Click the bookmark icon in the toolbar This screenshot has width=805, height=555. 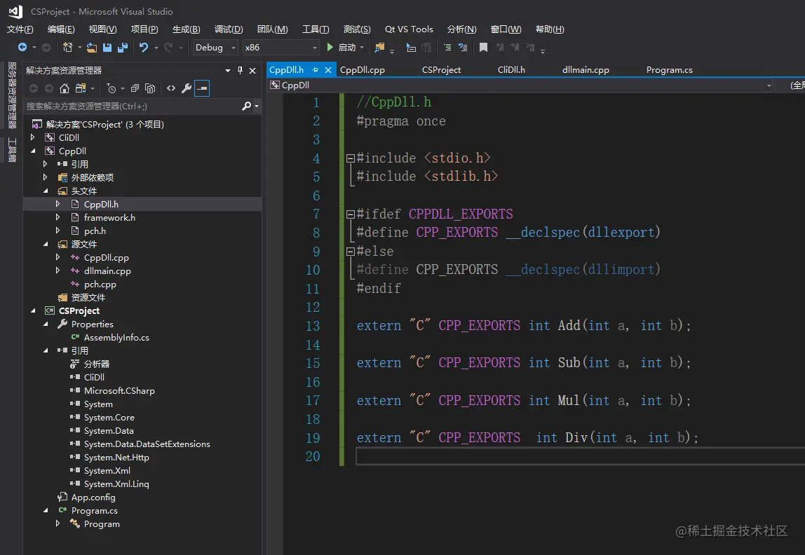pos(483,48)
